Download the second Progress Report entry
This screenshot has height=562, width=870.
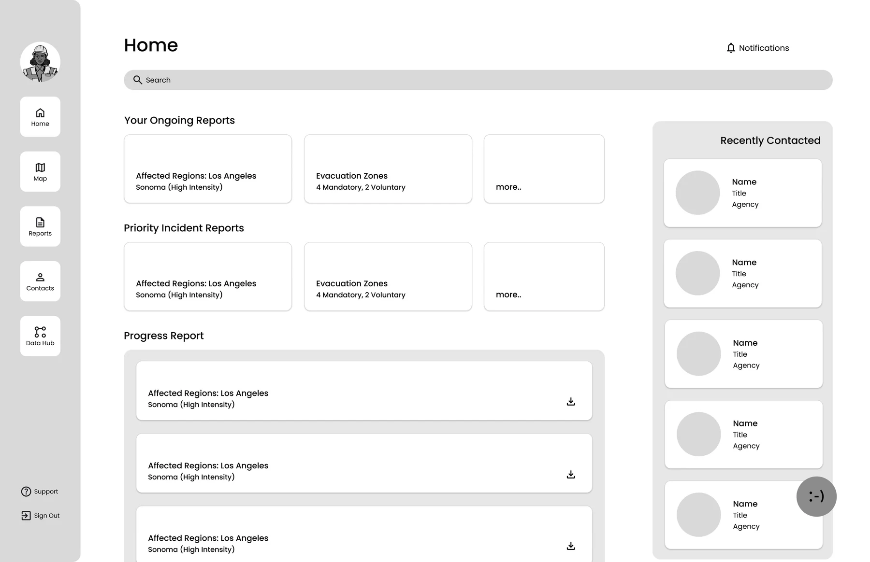click(571, 474)
